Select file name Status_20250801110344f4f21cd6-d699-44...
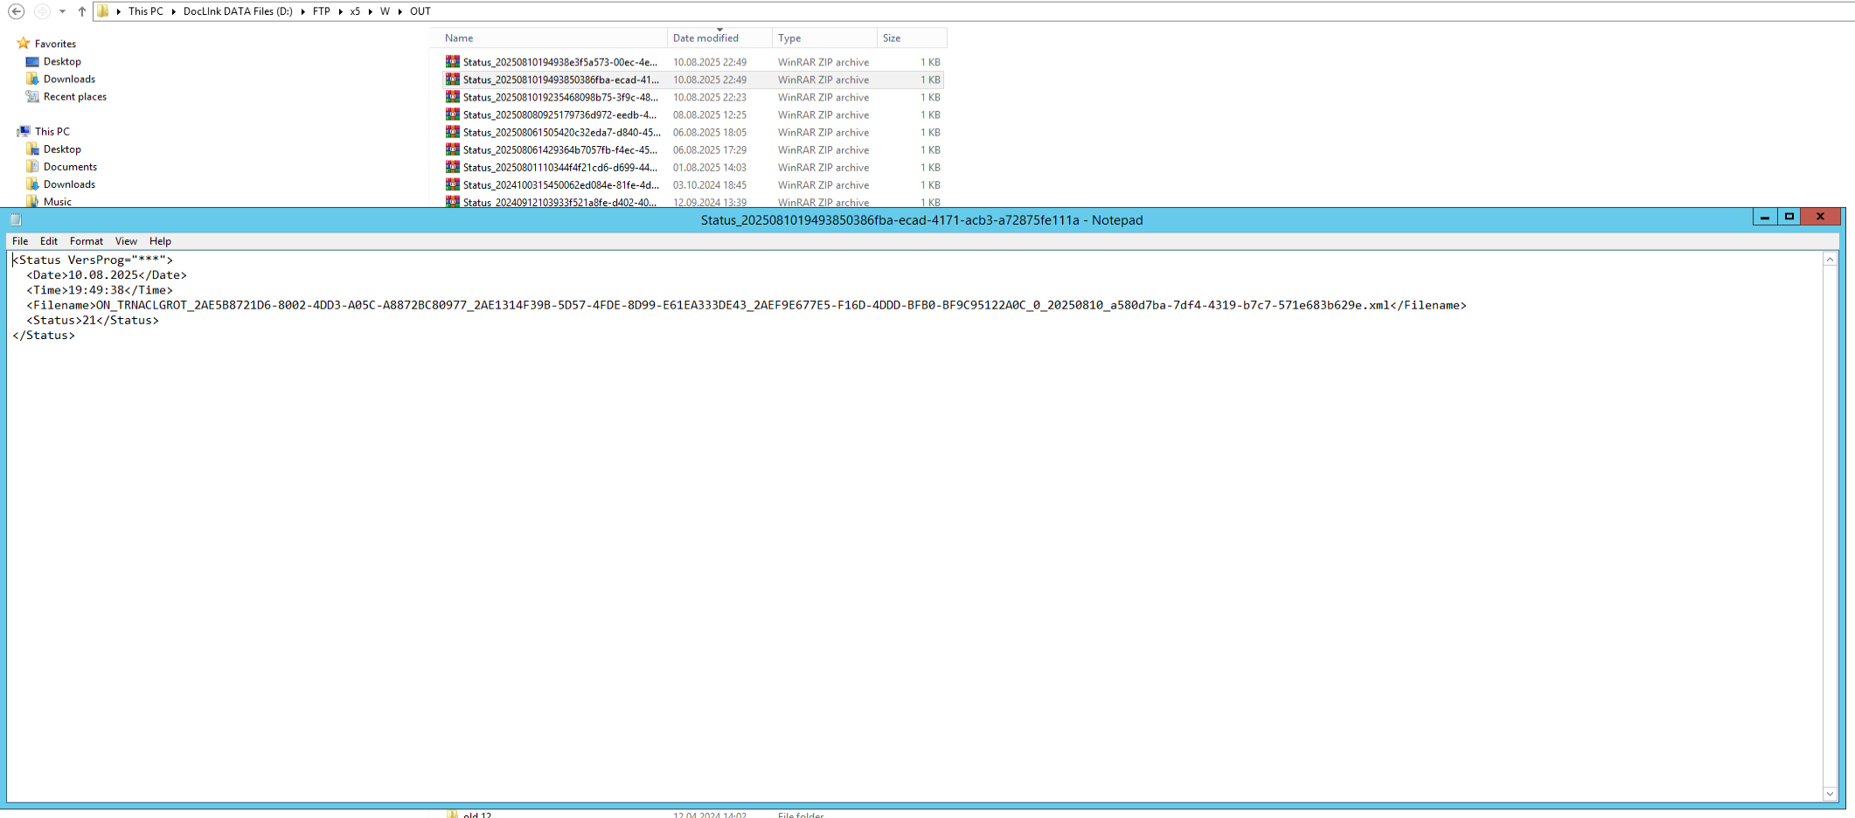The height and width of the screenshot is (818, 1855). tap(560, 167)
